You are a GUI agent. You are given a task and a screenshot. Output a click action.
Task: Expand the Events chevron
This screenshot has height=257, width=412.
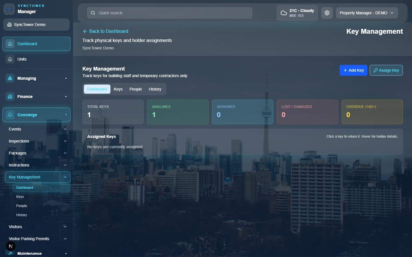click(x=65, y=129)
